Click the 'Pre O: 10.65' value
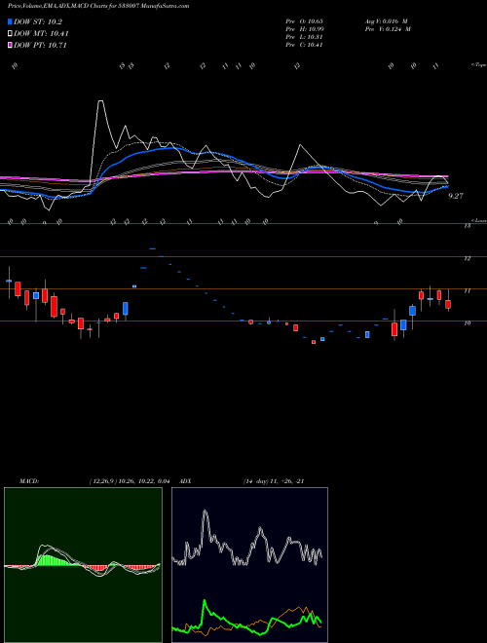The width and height of the screenshot is (487, 643). click(x=304, y=21)
